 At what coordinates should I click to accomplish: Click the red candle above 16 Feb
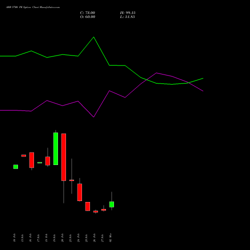[x=31, y=160]
